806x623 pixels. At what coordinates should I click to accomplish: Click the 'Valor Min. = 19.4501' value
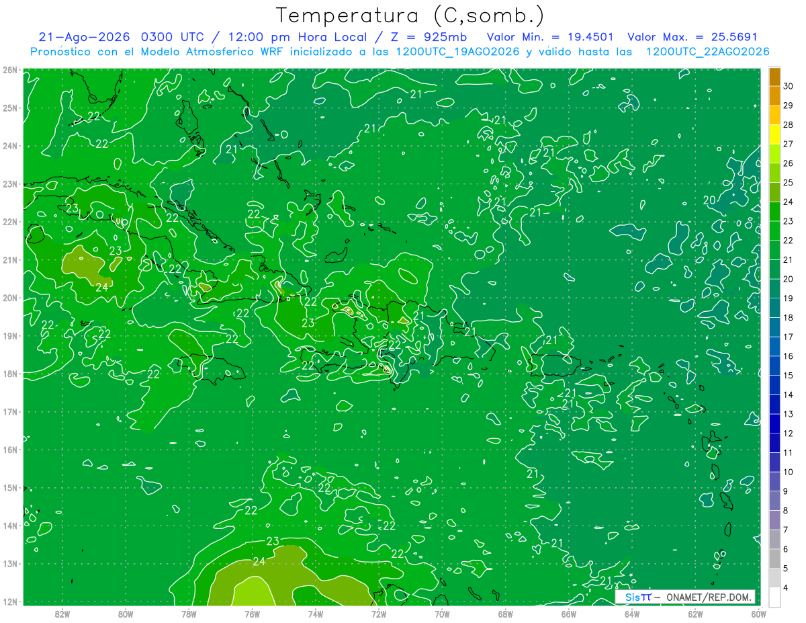tap(549, 38)
